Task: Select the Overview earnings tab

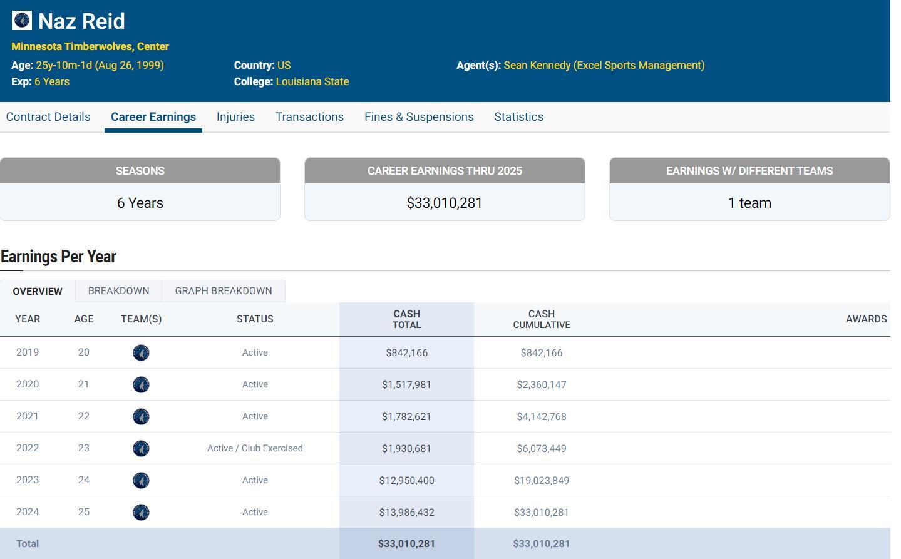Action: pos(38,292)
